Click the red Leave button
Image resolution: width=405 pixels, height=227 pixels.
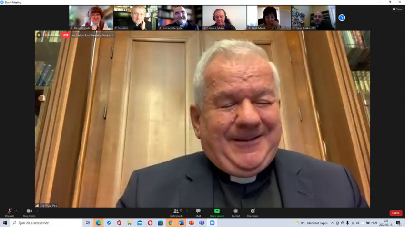pos(395,213)
